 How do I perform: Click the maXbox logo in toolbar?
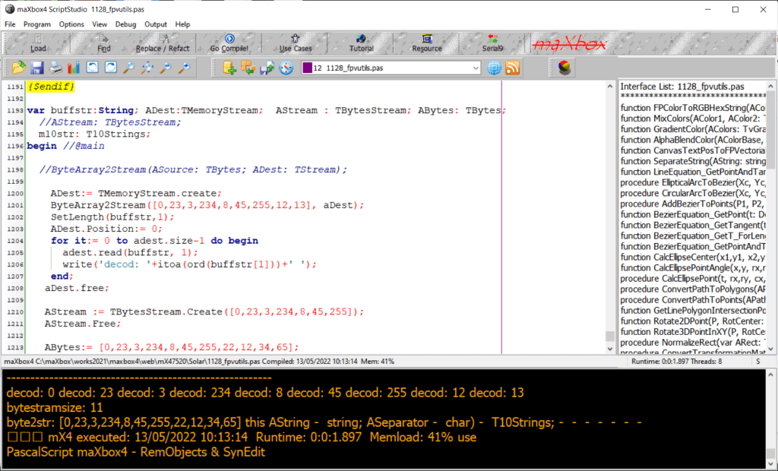pyautogui.click(x=569, y=43)
